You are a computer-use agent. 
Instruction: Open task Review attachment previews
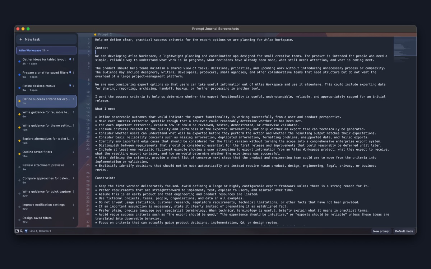click(46, 167)
